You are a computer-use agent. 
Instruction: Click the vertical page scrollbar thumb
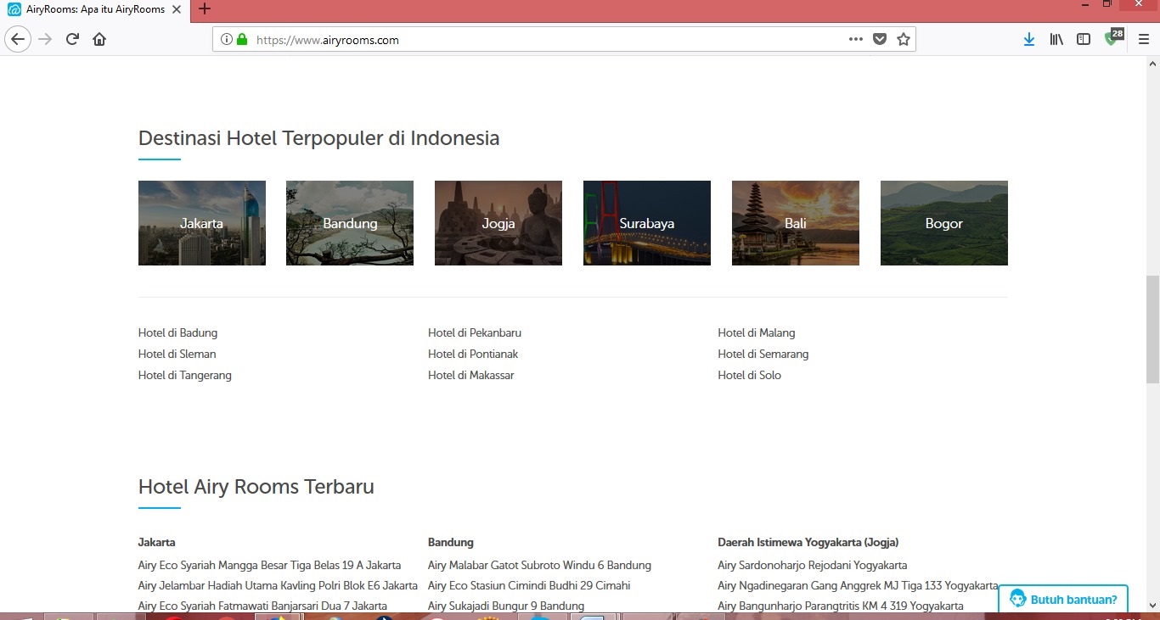coord(1152,329)
